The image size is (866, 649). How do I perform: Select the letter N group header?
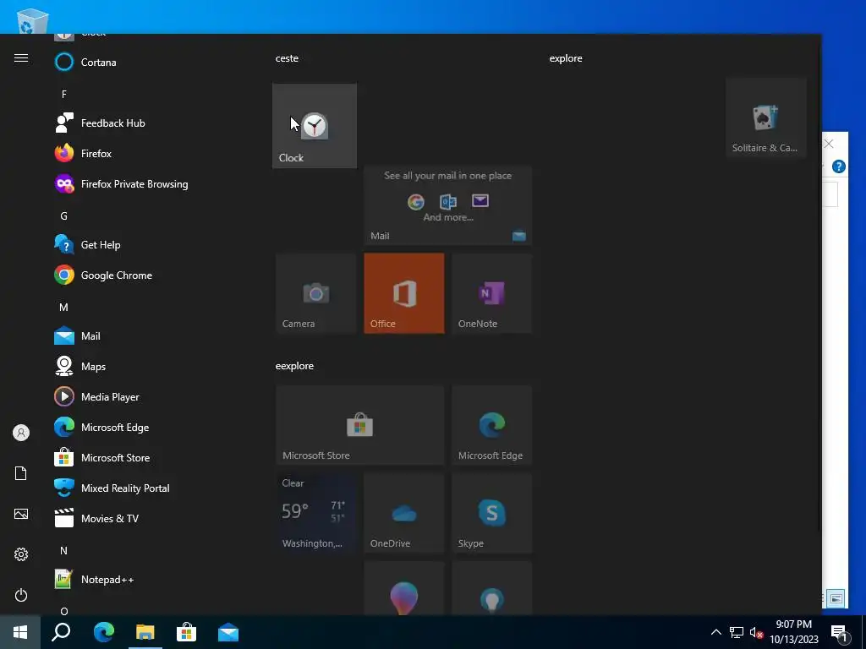pyautogui.click(x=64, y=551)
